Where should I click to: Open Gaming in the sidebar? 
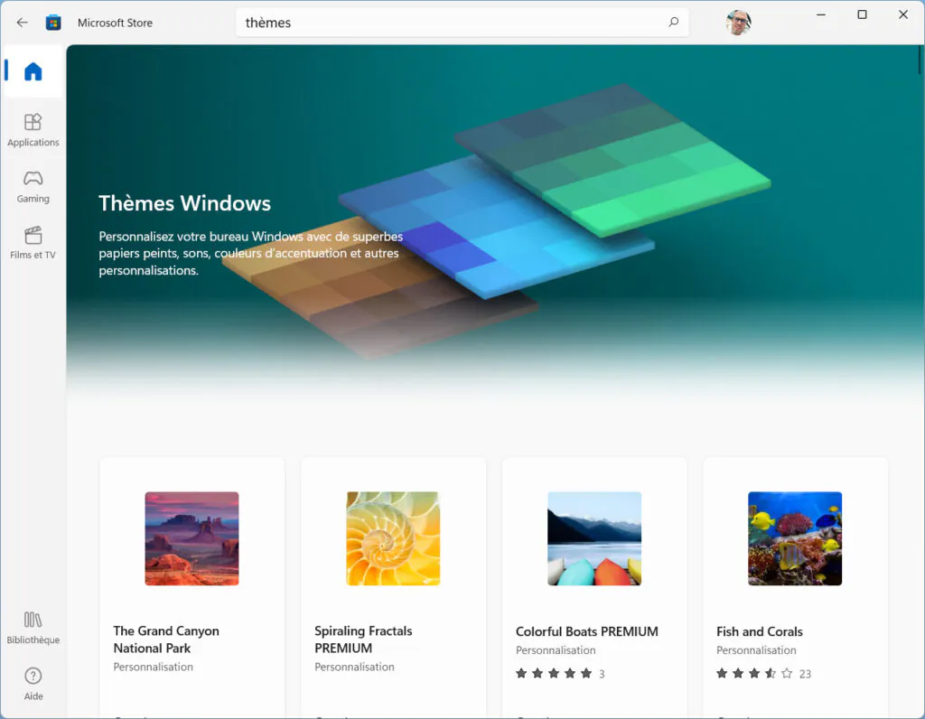tap(33, 186)
